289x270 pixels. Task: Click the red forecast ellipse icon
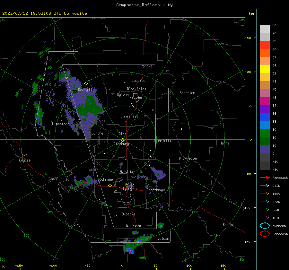[x=265, y=234]
